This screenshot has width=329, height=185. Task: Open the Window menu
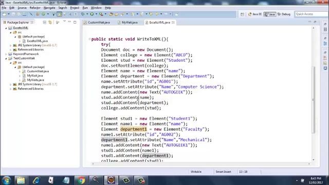tap(96, 8)
